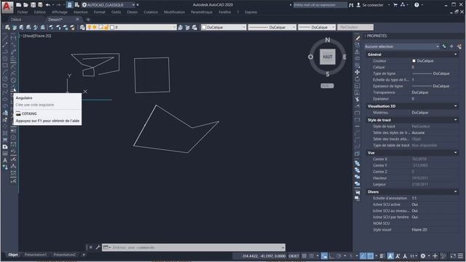Click the quick select icon in Properties panel

[459, 47]
